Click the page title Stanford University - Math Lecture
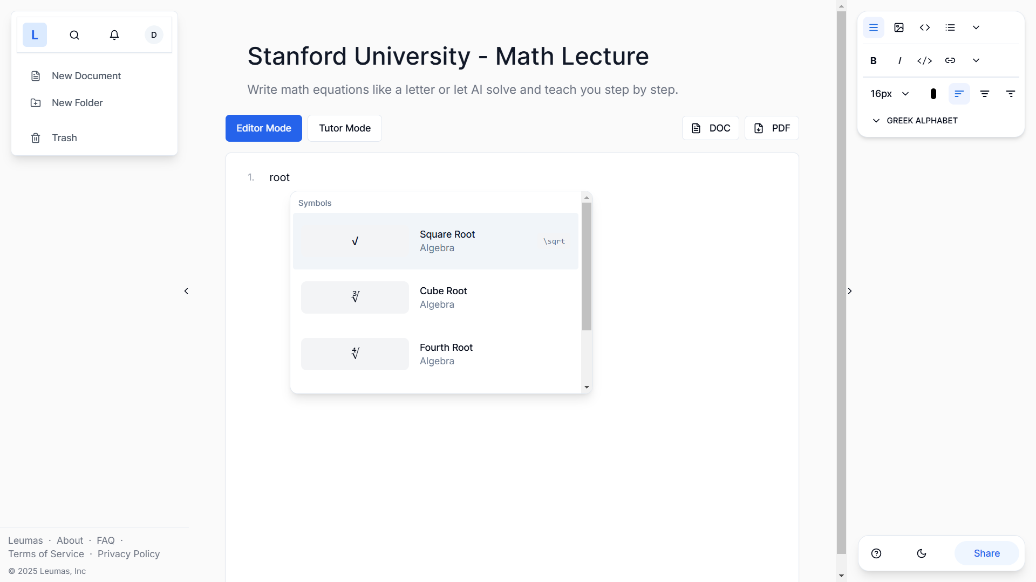This screenshot has width=1036, height=582. pyautogui.click(x=448, y=57)
